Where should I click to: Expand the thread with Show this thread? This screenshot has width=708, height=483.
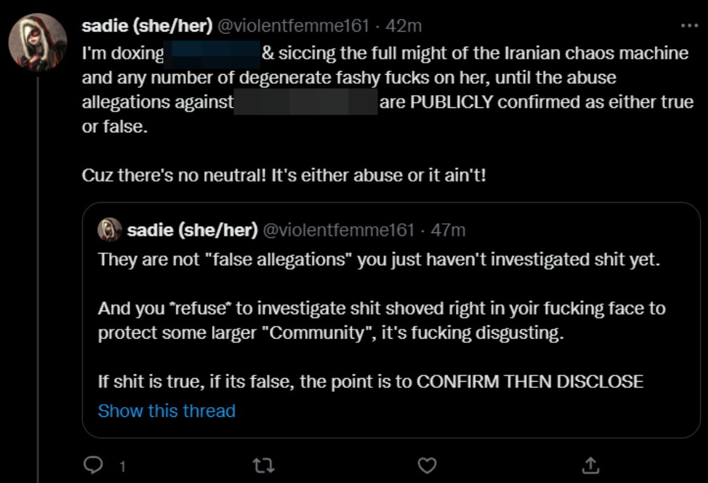point(165,411)
